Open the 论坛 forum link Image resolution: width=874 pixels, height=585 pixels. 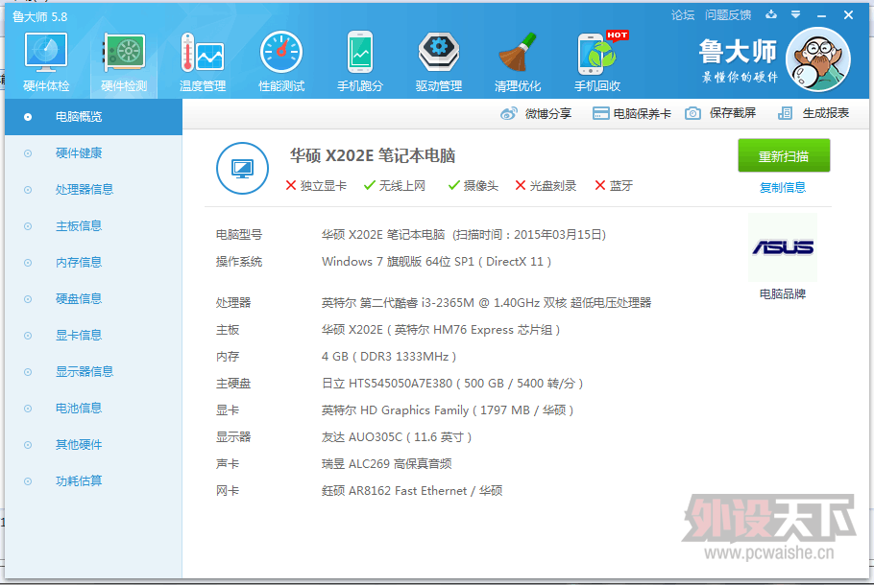point(683,15)
